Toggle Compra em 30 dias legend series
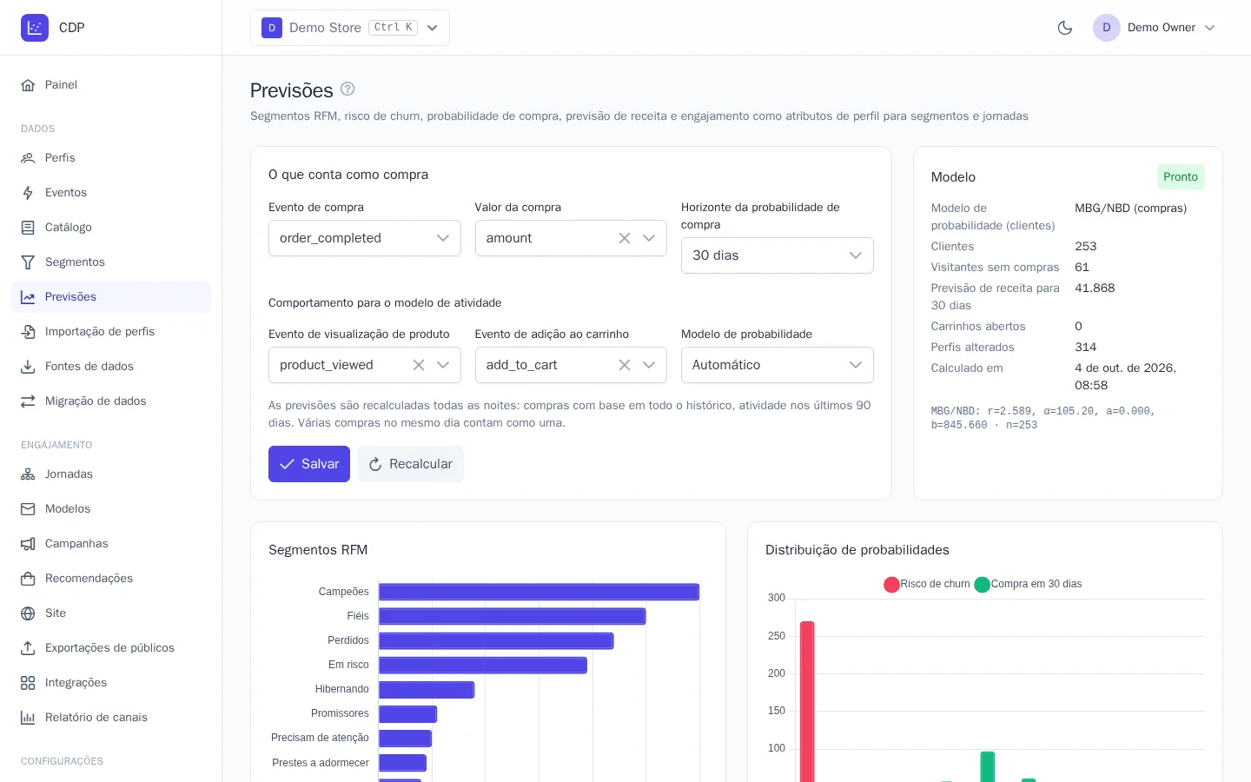1251x782 pixels. tap(1029, 584)
